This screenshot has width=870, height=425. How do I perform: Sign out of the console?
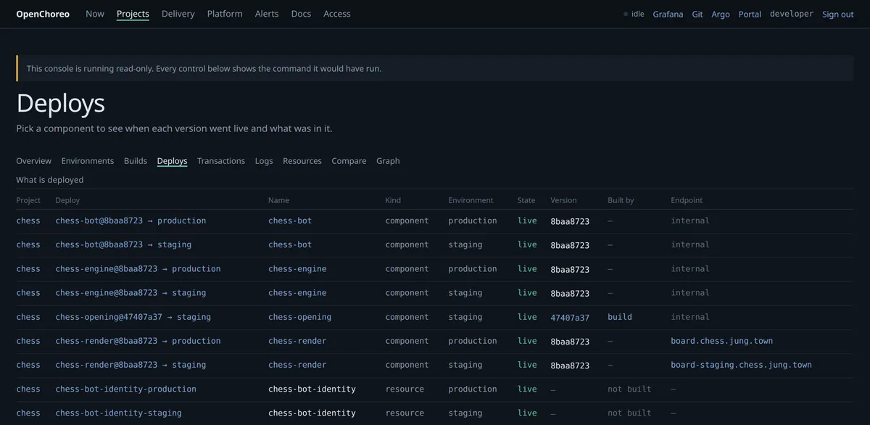click(x=838, y=15)
